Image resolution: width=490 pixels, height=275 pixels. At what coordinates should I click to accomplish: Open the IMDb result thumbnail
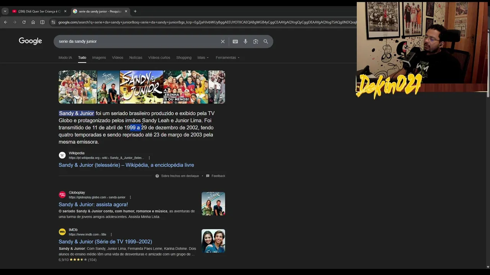pyautogui.click(x=213, y=241)
